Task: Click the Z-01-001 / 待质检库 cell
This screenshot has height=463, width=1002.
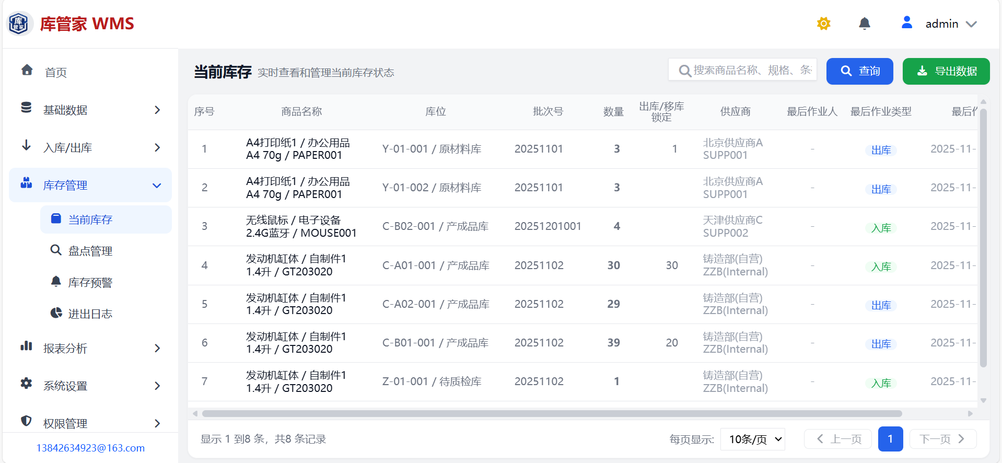Action: point(432,381)
